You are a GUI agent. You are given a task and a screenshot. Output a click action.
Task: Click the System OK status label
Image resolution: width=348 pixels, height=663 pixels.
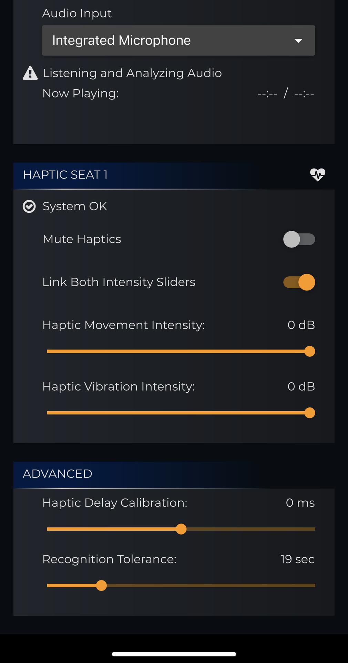pos(75,206)
